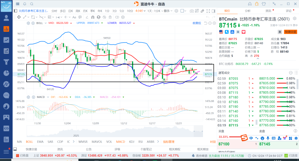Select the EMA indicator
Viewport: 299px width, 161px height.
[x=40, y=142]
